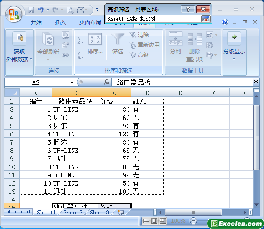Open the 开始 ribbon tab

pos(36,22)
